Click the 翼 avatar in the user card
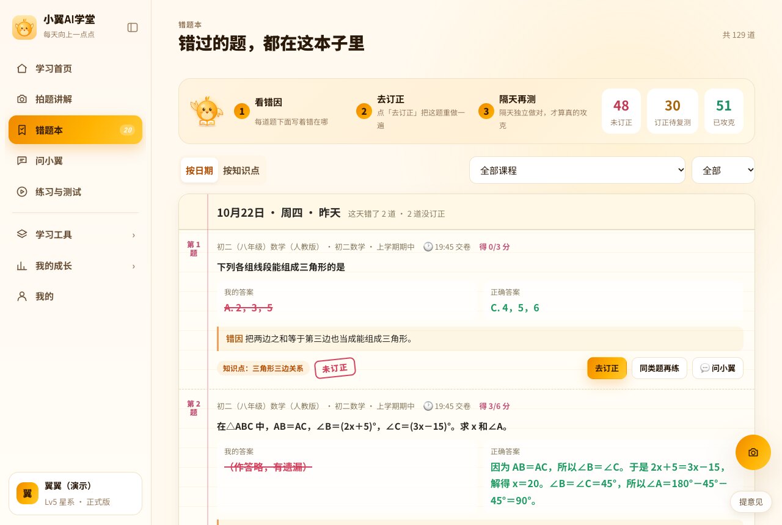The width and height of the screenshot is (782, 525). (27, 493)
